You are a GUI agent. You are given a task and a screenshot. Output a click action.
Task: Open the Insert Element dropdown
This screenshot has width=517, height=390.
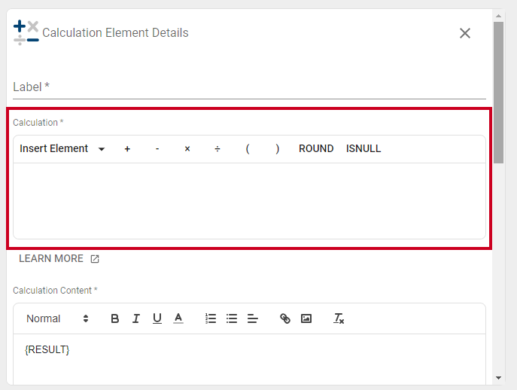[62, 149]
